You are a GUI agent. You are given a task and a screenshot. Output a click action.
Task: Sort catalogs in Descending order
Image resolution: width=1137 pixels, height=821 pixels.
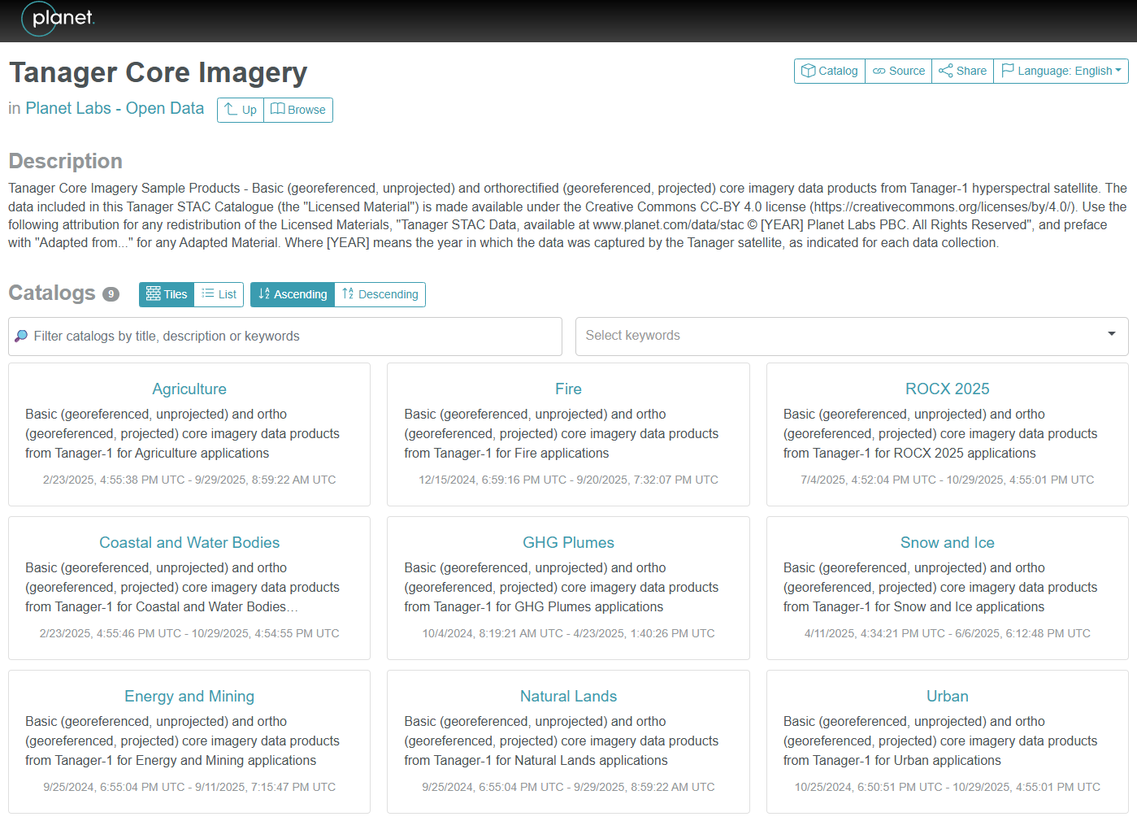click(380, 294)
